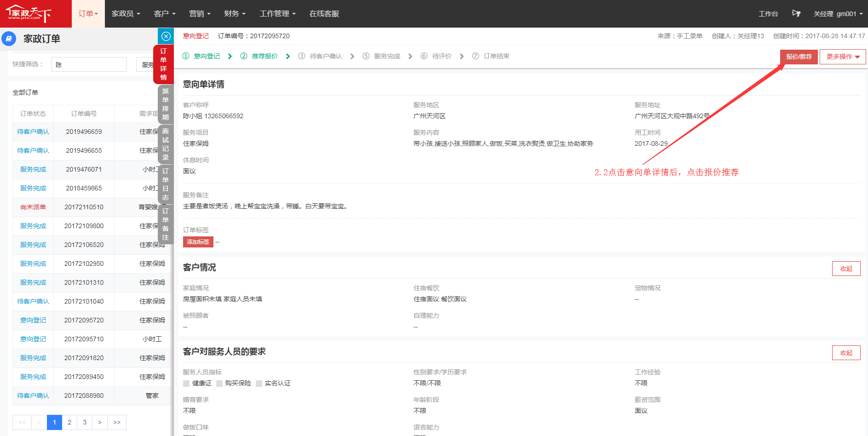The height and width of the screenshot is (436, 868).
Task: Open 尚未派单 status for order 20172110510
Action: pyautogui.click(x=33, y=207)
